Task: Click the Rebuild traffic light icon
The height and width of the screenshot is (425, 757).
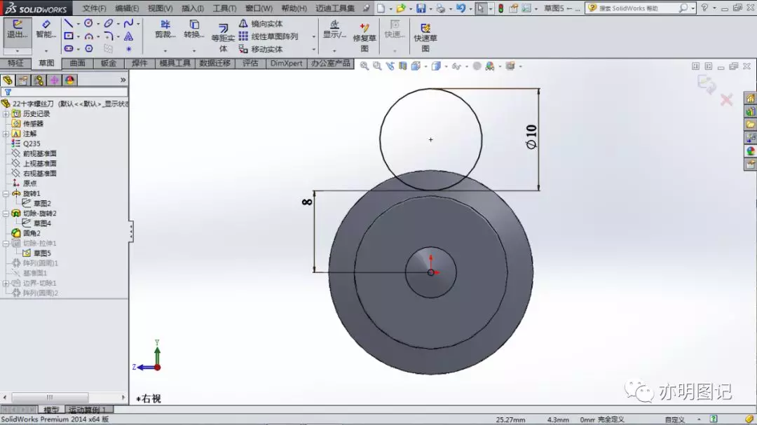Action: pos(500,8)
